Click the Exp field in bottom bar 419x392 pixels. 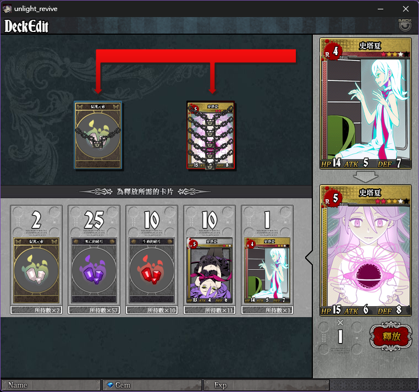tap(267, 385)
